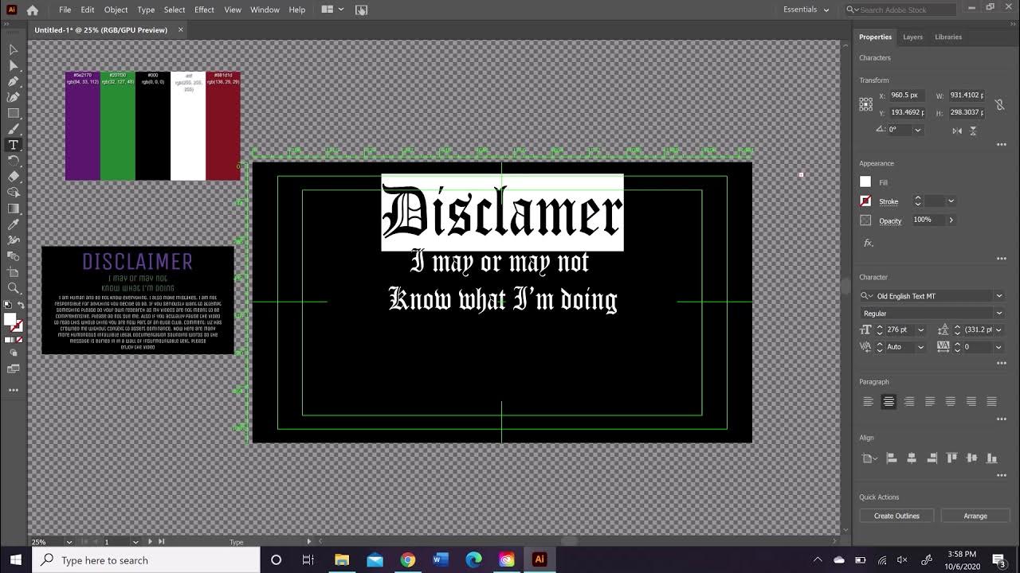Click the Home icon in top bar
This screenshot has height=573, width=1020.
pyautogui.click(x=32, y=10)
